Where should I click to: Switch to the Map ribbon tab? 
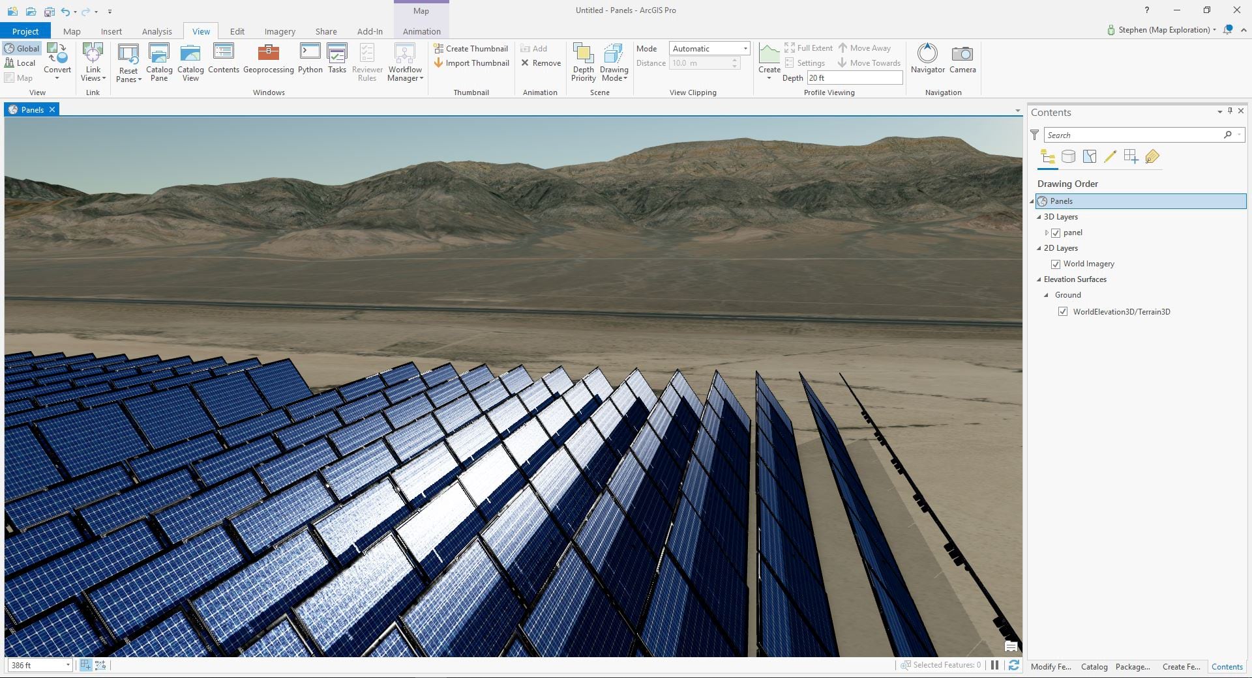coord(72,31)
